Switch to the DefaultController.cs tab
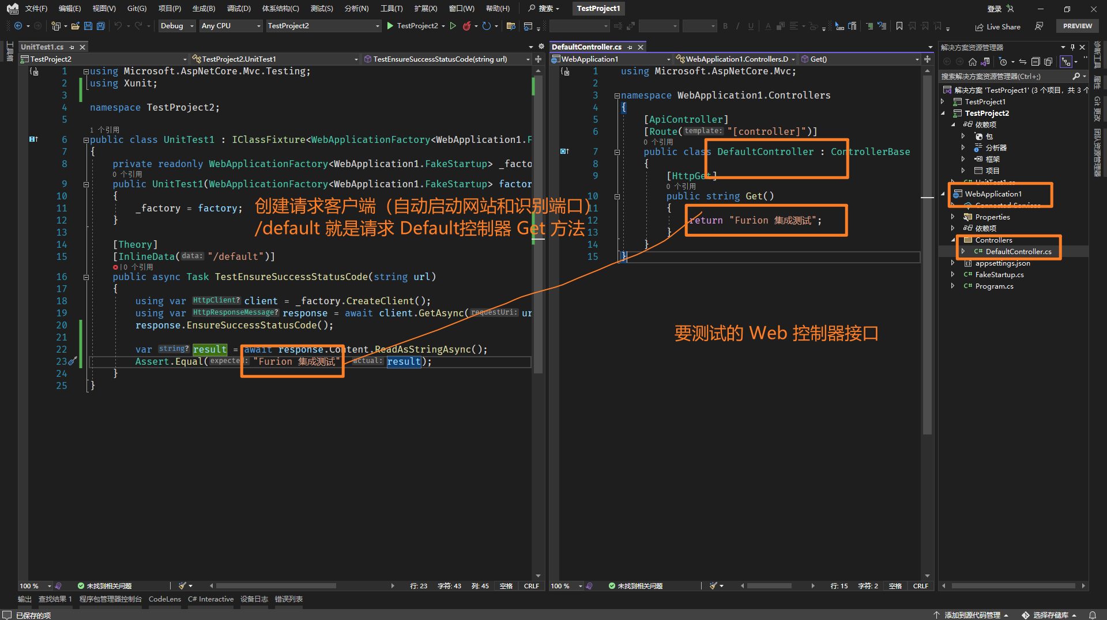The height and width of the screenshot is (620, 1107). [x=586, y=47]
